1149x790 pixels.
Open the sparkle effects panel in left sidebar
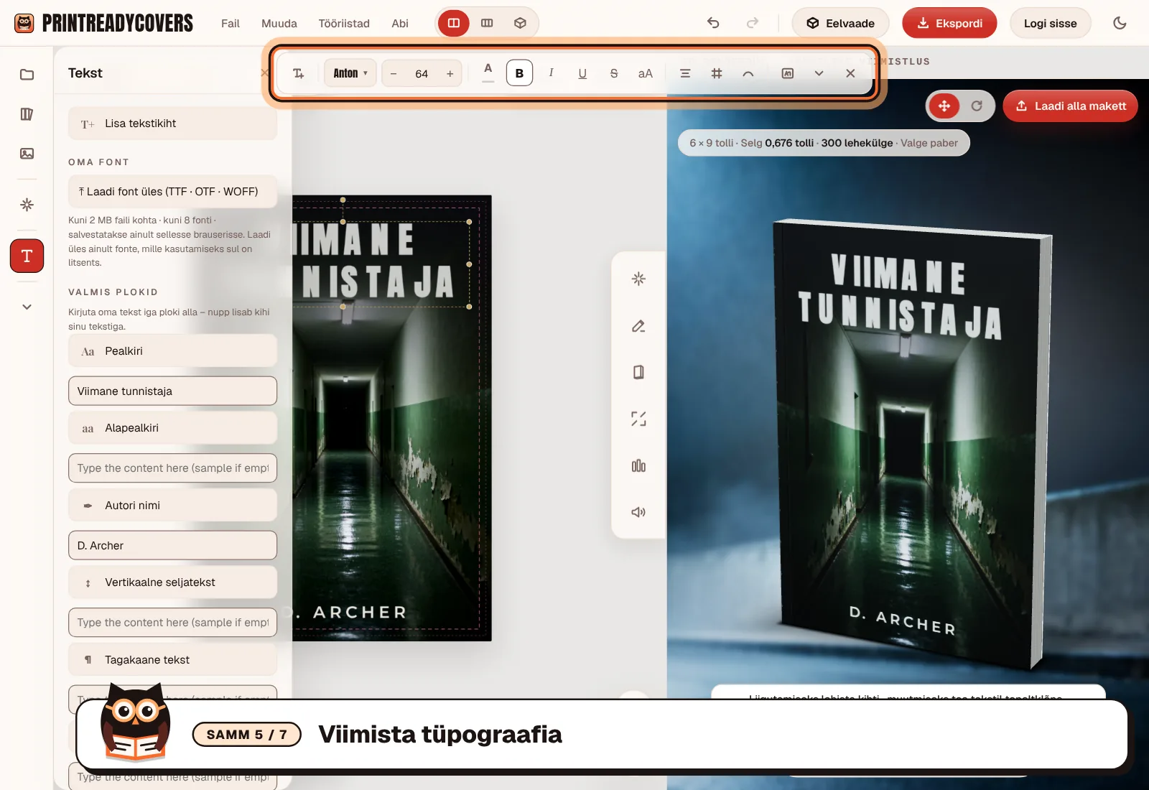coord(27,205)
